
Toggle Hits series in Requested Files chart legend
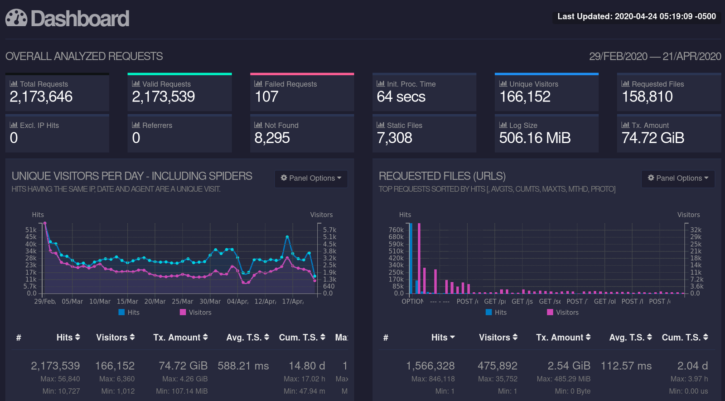(496, 312)
